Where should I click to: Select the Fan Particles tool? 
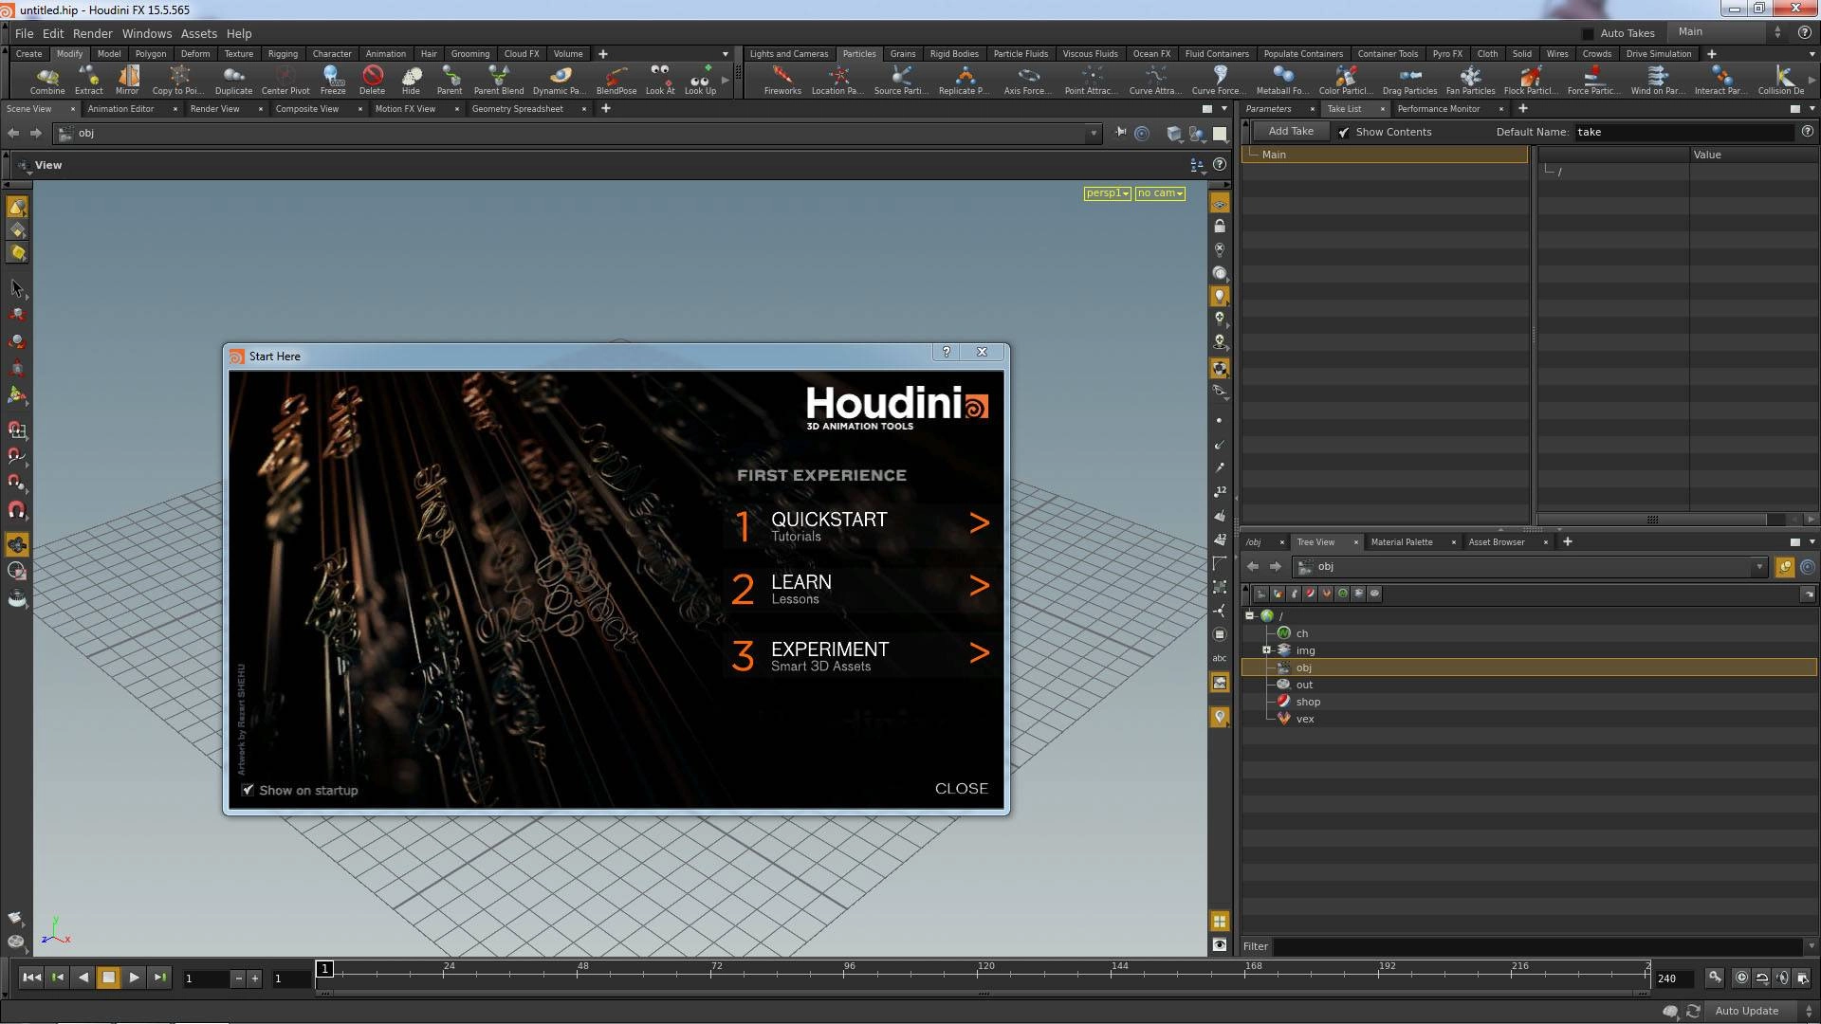pos(1470,80)
